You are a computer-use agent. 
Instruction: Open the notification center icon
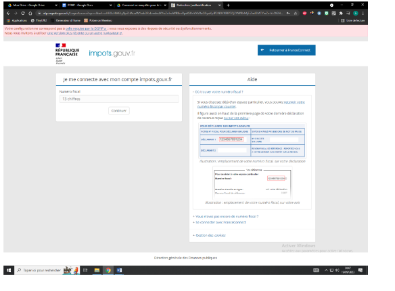361,270
